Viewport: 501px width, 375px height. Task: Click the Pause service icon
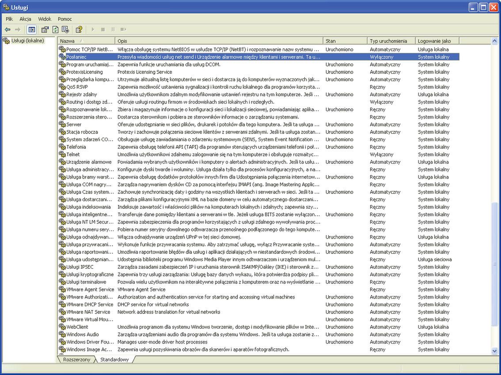click(113, 30)
